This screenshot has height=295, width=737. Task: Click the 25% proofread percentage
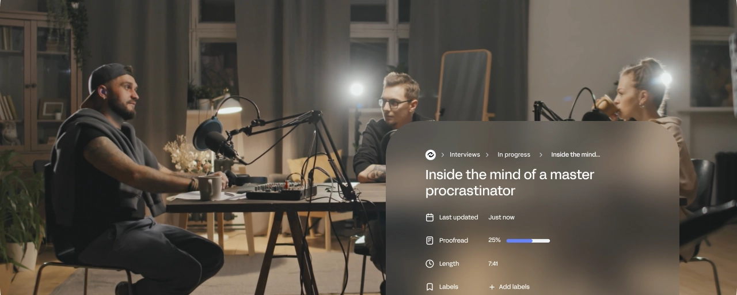[494, 240]
